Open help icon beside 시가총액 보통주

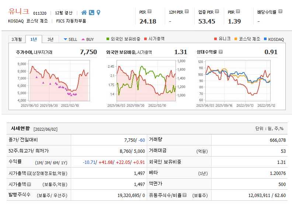point(29,184)
